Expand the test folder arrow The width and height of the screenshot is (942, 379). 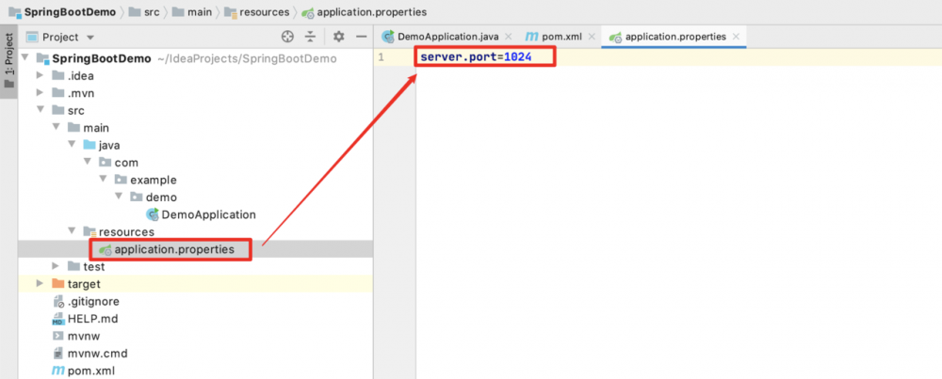click(56, 267)
